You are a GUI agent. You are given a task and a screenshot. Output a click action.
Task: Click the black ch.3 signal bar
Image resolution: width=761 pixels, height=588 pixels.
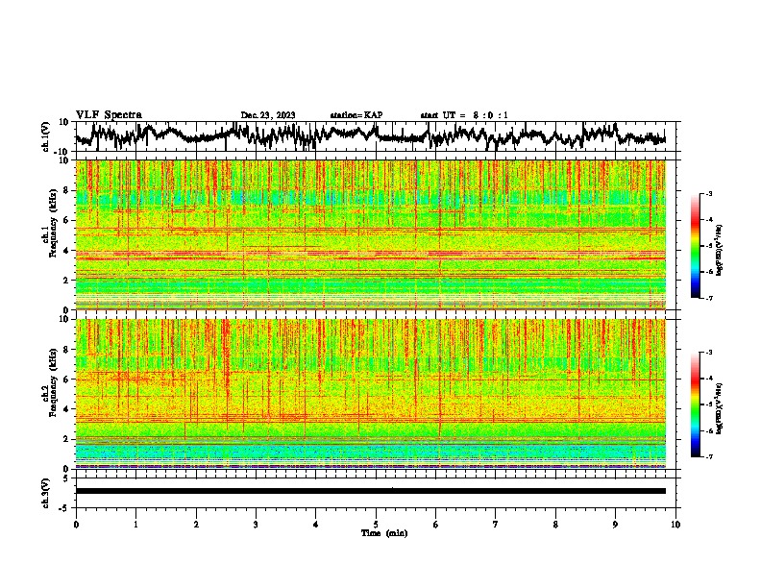[x=370, y=491]
